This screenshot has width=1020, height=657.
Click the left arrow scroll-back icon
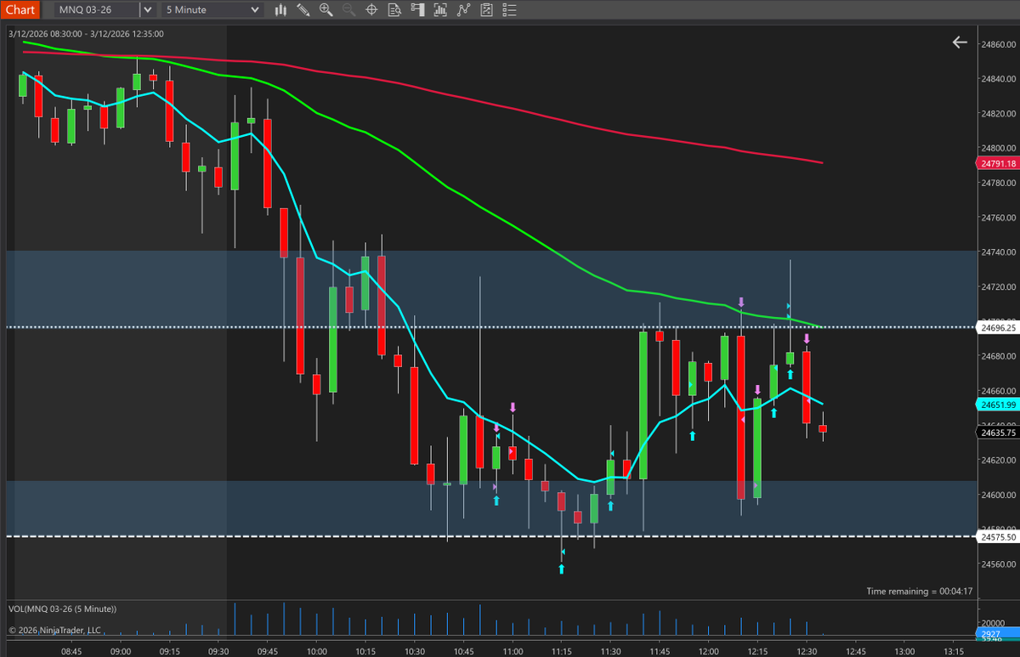click(x=960, y=42)
